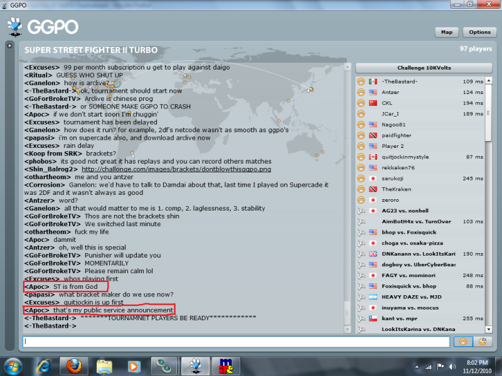
Task: Click the flag icon beside paidfighter
Action: 373,135
